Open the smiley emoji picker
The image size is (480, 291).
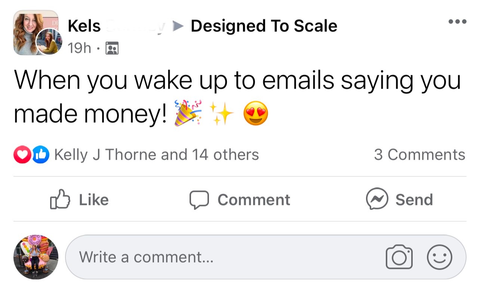[439, 257]
